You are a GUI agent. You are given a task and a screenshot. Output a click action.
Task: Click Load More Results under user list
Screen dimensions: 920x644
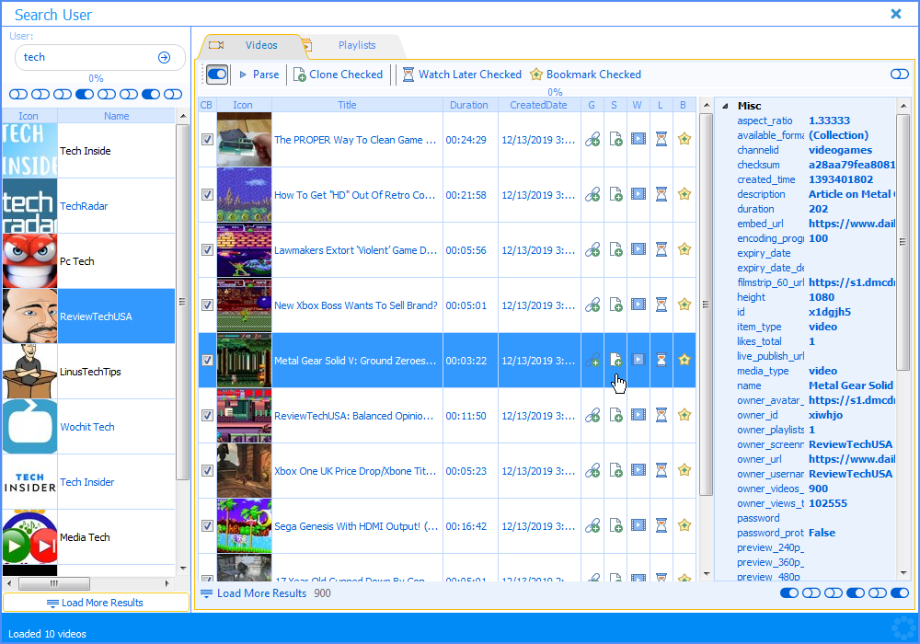(x=96, y=603)
